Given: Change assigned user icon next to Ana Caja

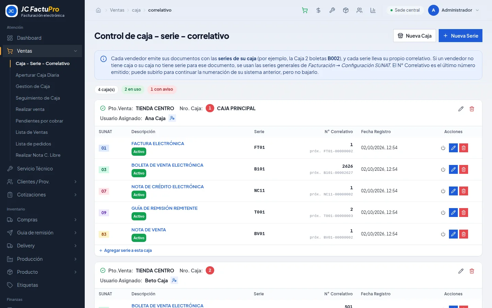Looking at the screenshot, I should 172,118.
